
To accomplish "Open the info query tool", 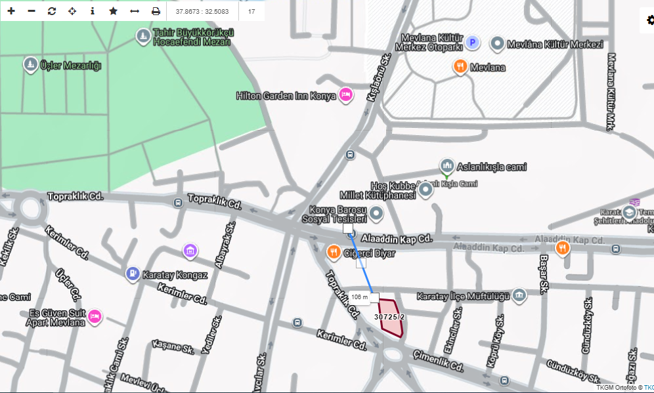I will [x=93, y=11].
